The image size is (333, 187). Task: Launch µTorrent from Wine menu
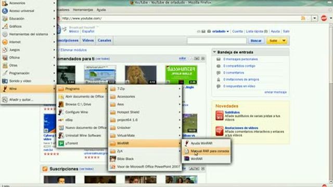click(x=82, y=143)
